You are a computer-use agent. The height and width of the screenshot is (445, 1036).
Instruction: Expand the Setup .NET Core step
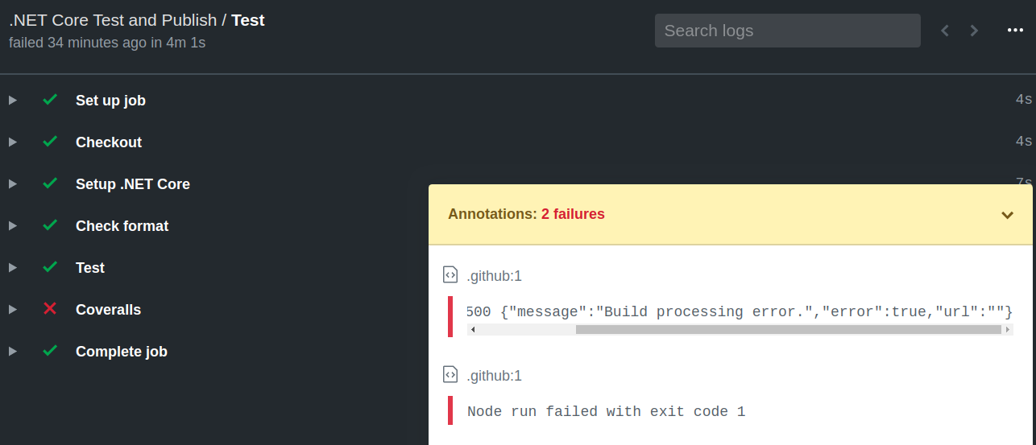click(x=12, y=183)
